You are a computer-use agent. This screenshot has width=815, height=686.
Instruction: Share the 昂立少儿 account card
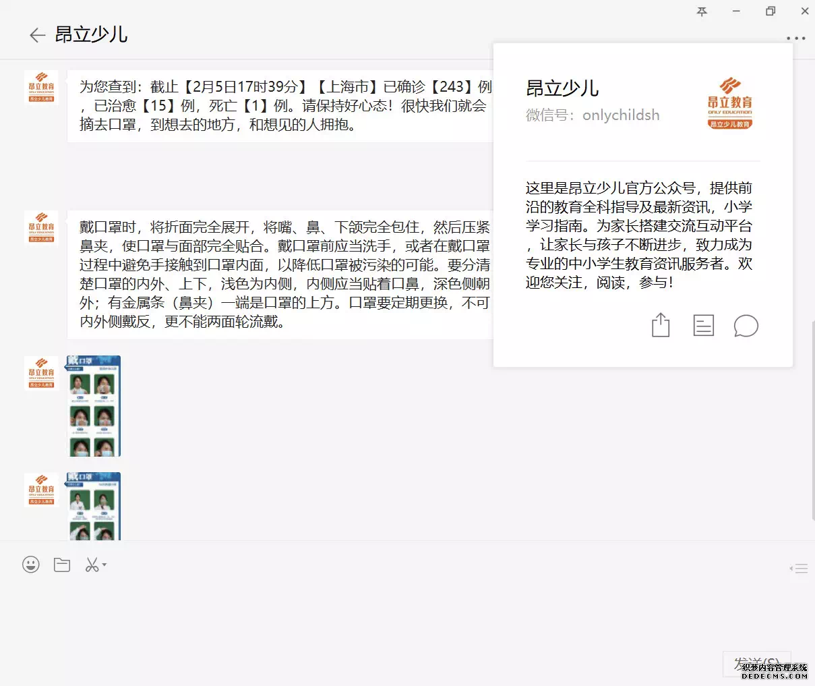point(661,325)
